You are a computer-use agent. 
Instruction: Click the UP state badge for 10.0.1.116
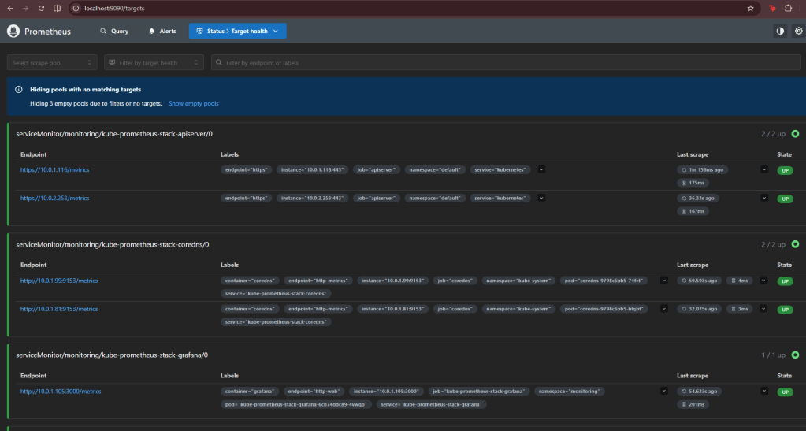785,170
